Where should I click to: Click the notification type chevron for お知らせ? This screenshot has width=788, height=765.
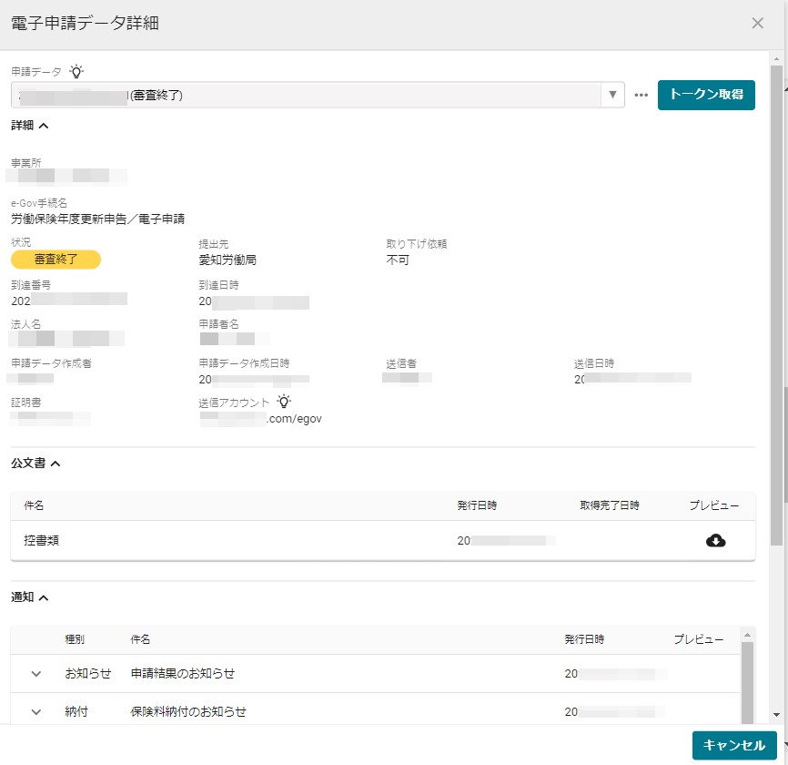[x=36, y=674]
